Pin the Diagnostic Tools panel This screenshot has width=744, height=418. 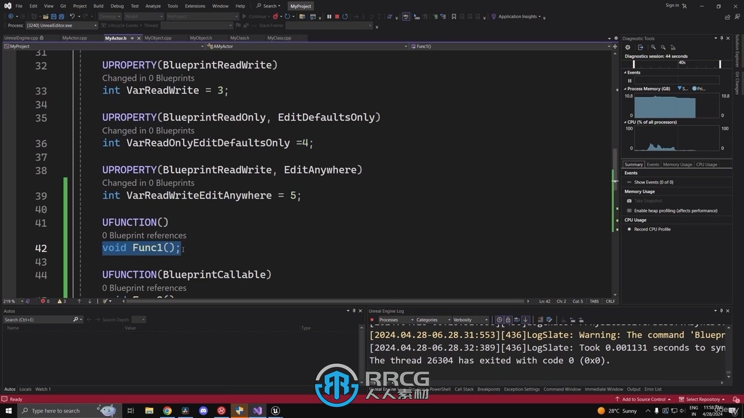point(722,38)
